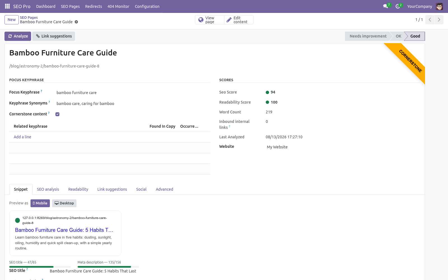
Task: Switch to the Readability tab
Action: pyautogui.click(x=78, y=189)
